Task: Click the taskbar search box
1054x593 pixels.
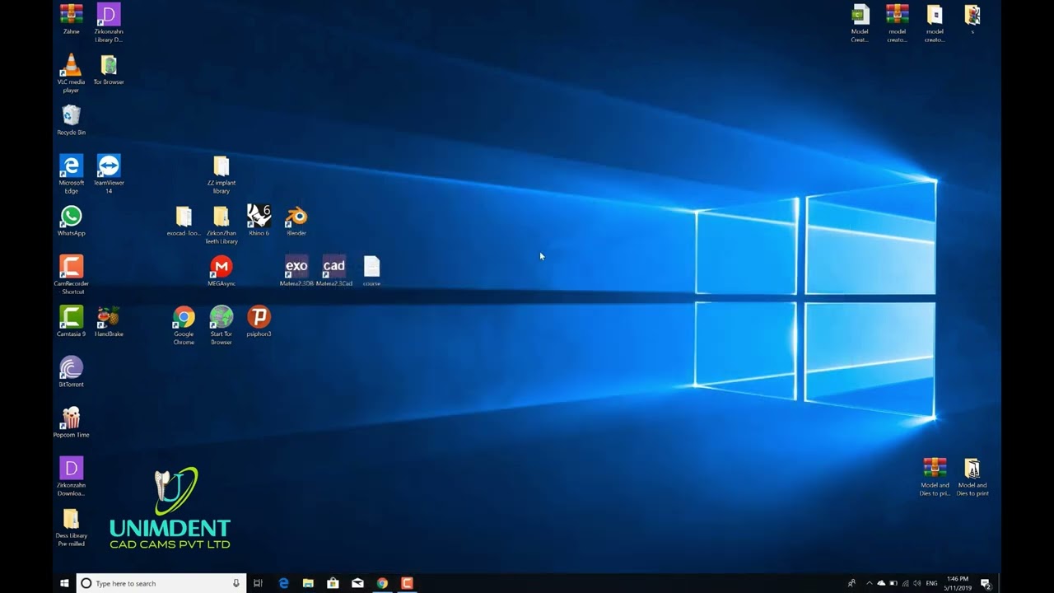Action: (x=161, y=583)
